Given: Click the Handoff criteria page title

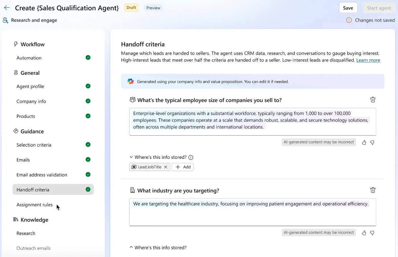Looking at the screenshot, I should pos(143,44).
